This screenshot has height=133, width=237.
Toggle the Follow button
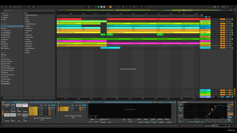[x=2, y=7]
